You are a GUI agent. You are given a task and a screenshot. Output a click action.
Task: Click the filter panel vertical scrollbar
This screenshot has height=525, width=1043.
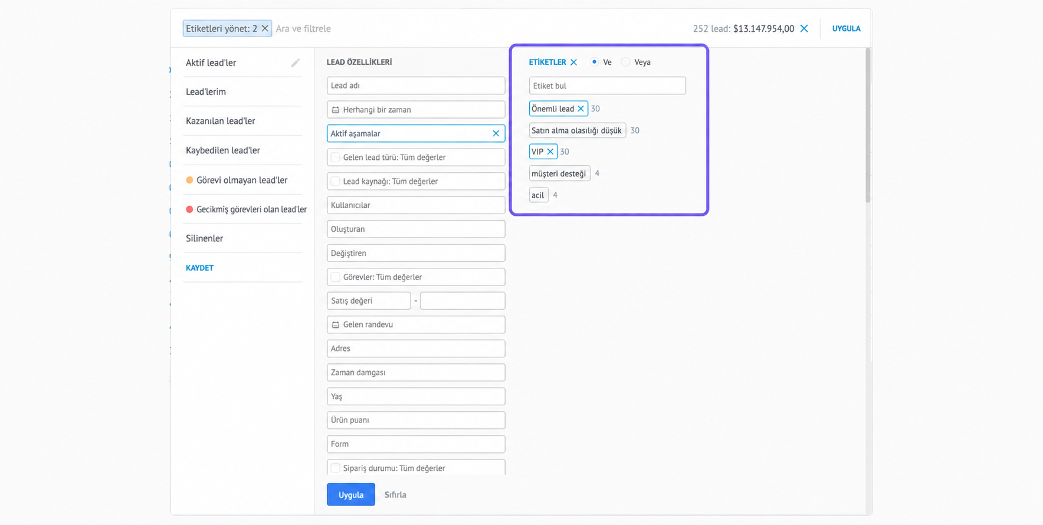(868, 126)
